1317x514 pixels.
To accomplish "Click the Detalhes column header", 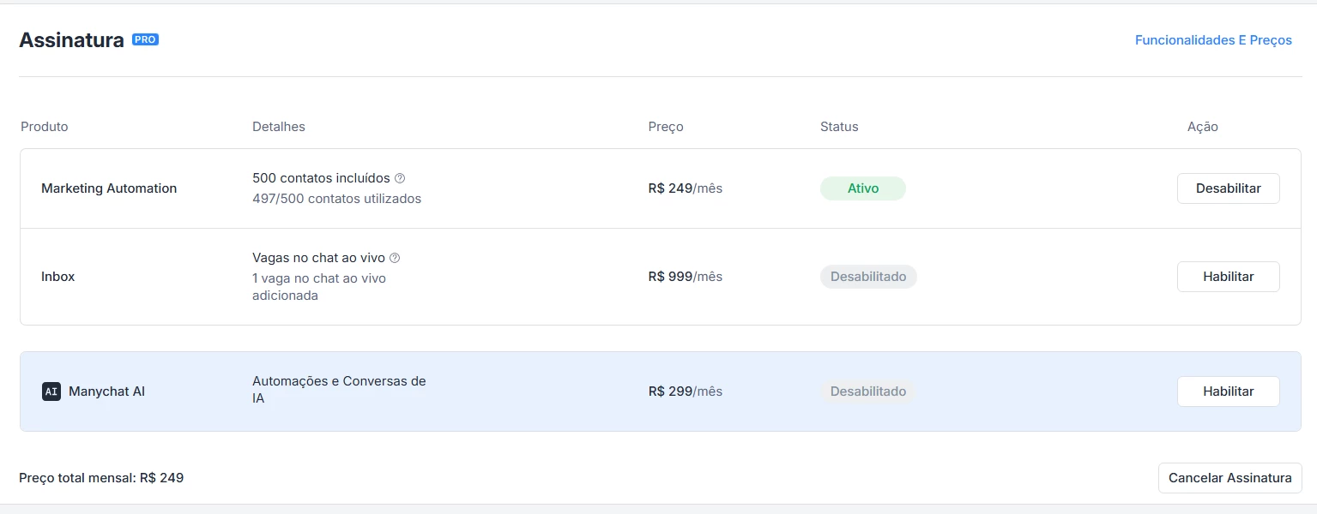I will click(x=279, y=127).
